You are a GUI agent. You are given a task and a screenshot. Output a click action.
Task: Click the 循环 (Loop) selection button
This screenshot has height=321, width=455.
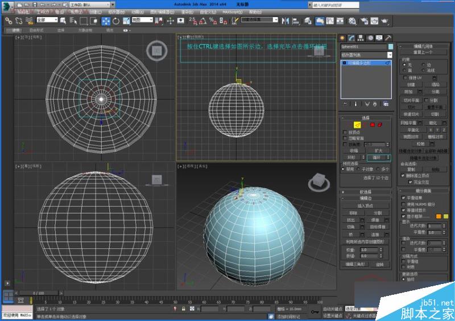click(x=377, y=157)
